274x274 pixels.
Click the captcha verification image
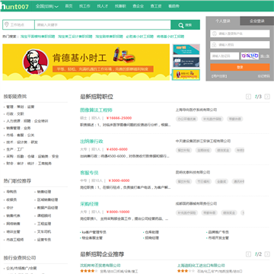(x=250, y=56)
